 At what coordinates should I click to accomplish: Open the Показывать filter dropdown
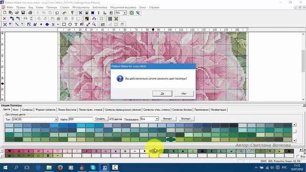[x=157, y=119]
